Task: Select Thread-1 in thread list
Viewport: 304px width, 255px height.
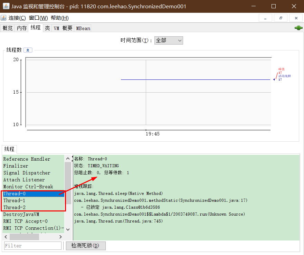Action: pos(34,200)
